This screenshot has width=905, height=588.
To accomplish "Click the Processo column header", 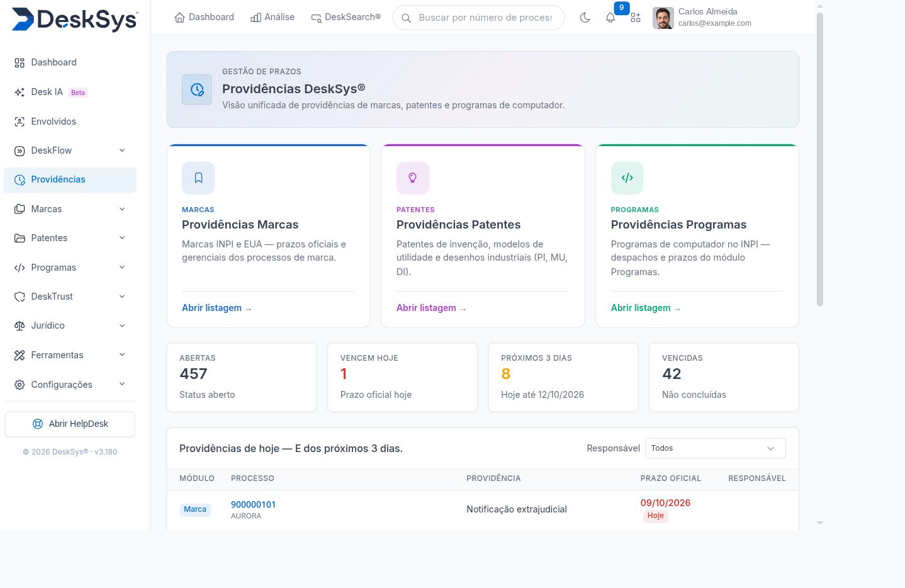I will pos(252,478).
